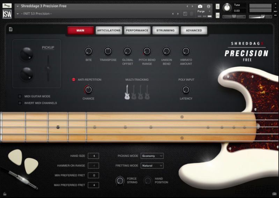Screen dimensions: 279x198
Task: Switch to the STRUMMING tab
Action: tap(166, 30)
